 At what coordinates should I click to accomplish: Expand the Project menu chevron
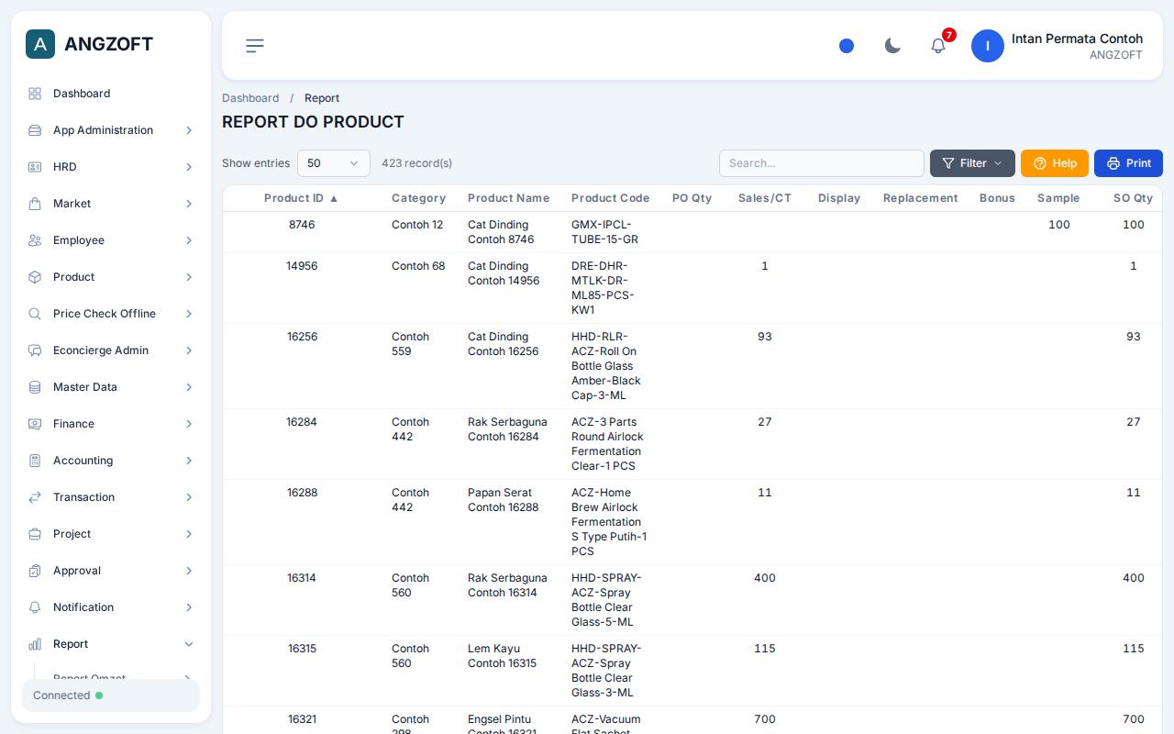point(189,534)
